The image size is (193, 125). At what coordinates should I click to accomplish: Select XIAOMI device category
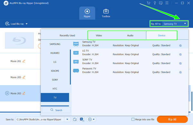point(55,71)
